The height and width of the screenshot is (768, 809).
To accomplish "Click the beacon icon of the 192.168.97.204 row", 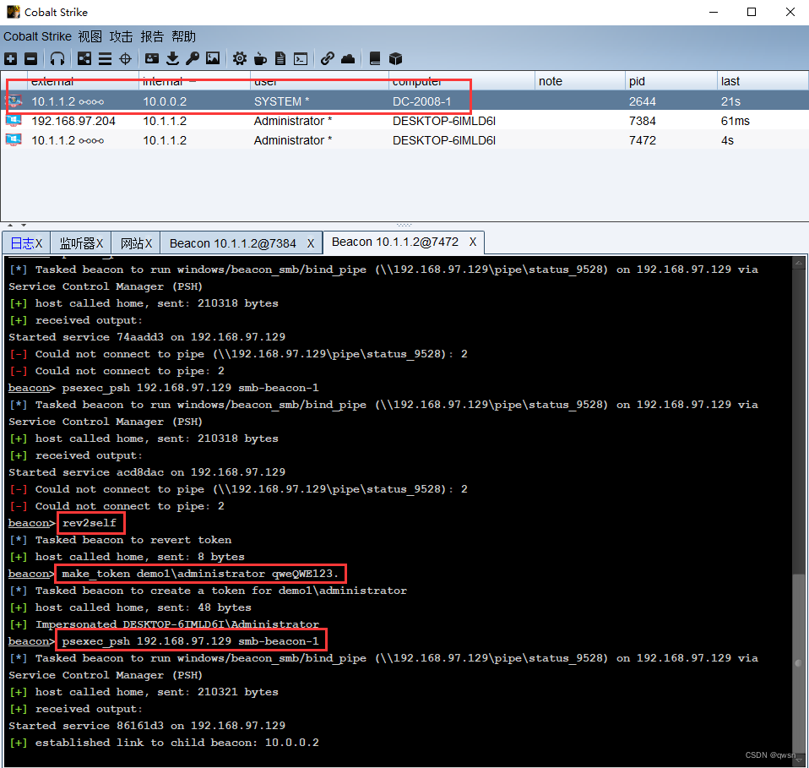I will click(14, 121).
